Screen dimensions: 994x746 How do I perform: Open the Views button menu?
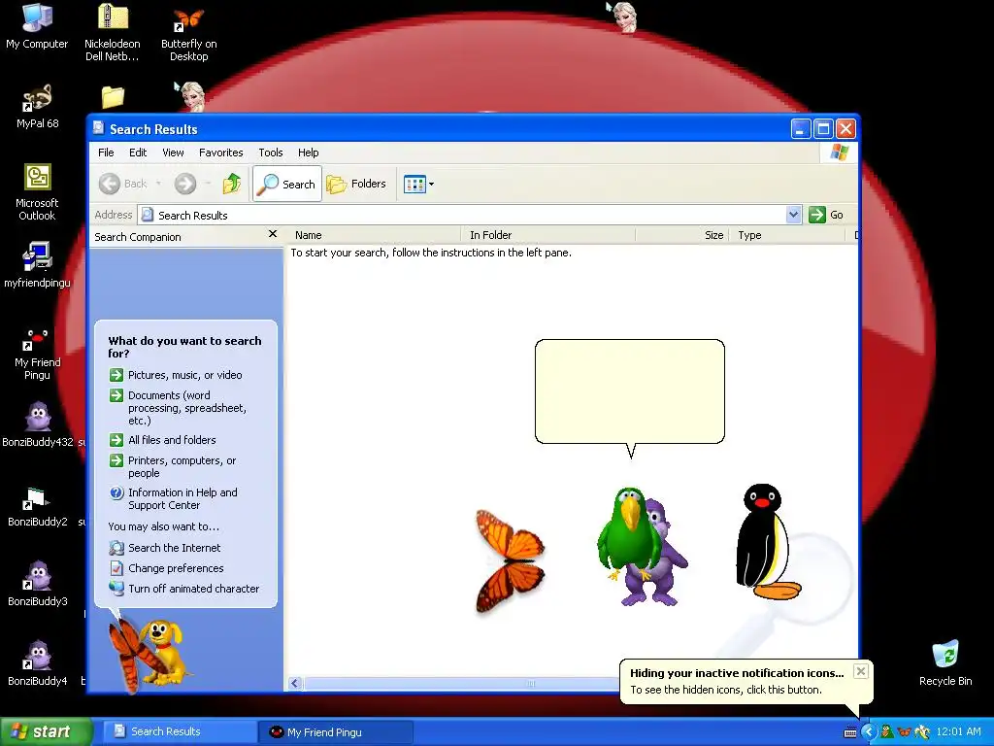419,184
